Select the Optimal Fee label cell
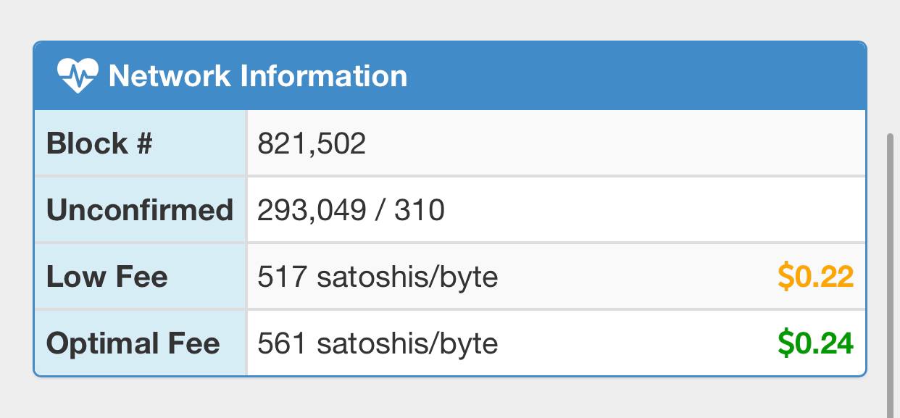This screenshot has height=418, width=900. 141,343
